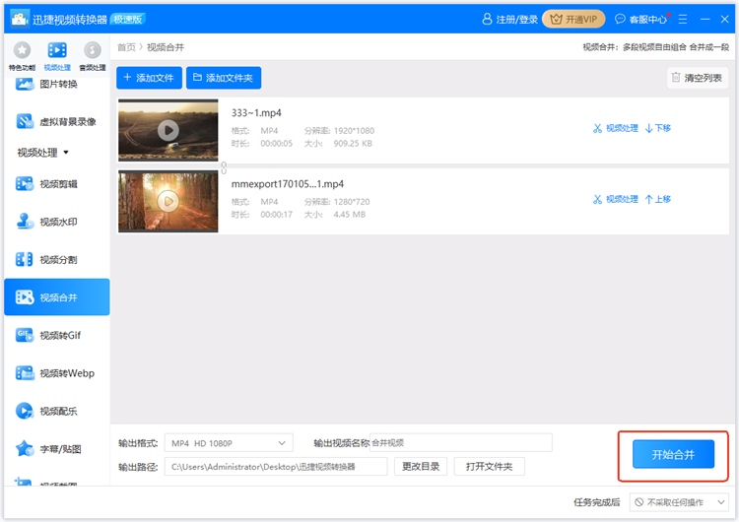Click the 1280*720 resolution value

click(x=352, y=202)
